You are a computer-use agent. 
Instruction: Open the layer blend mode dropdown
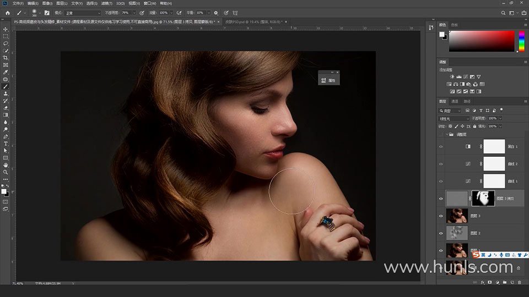[454, 118]
